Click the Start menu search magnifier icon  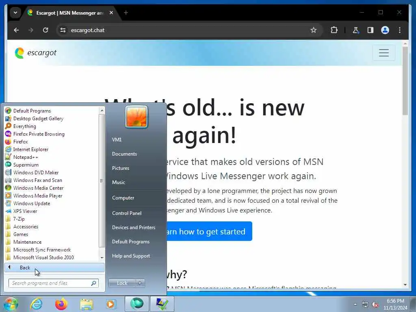[x=94, y=283]
